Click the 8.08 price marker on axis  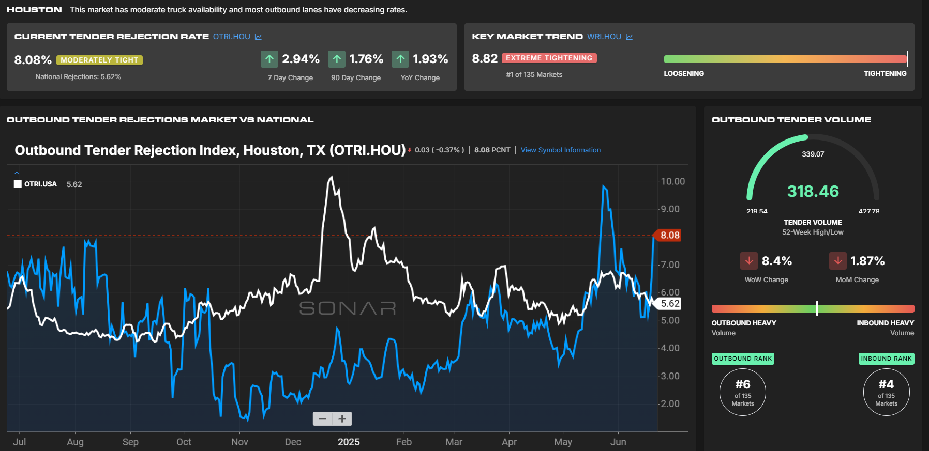pos(668,235)
